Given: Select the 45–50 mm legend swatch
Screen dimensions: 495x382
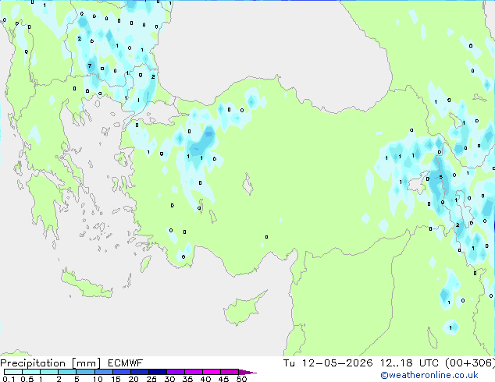Looking at the screenshot, I should (230, 372).
